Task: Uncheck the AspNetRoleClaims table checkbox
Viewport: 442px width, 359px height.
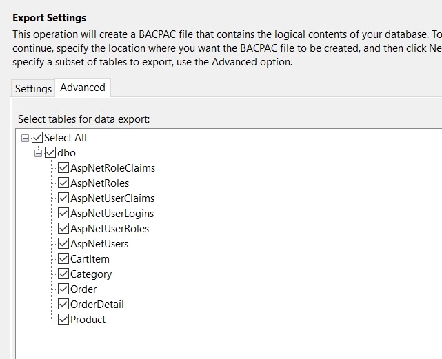Action: tap(63, 168)
